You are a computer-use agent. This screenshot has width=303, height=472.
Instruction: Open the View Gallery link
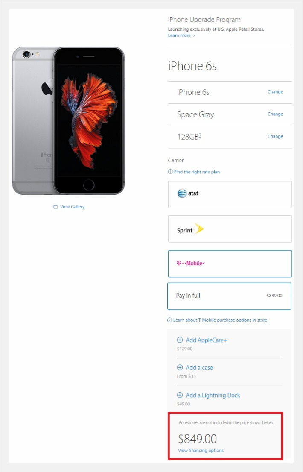pos(72,207)
